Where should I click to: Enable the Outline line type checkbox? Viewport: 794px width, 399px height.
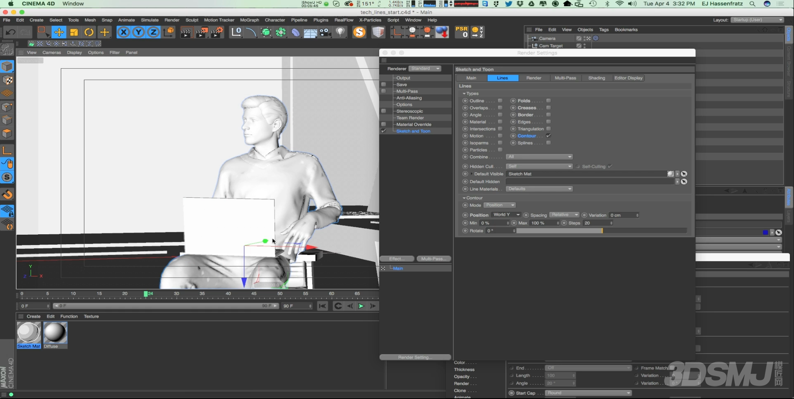pos(500,101)
